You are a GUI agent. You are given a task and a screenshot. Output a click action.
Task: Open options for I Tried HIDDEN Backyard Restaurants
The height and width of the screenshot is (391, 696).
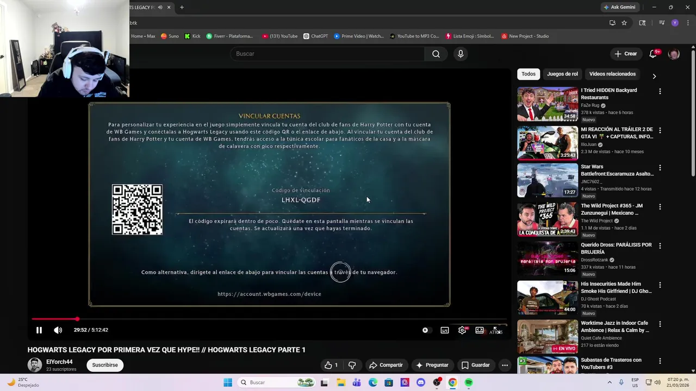pyautogui.click(x=660, y=92)
